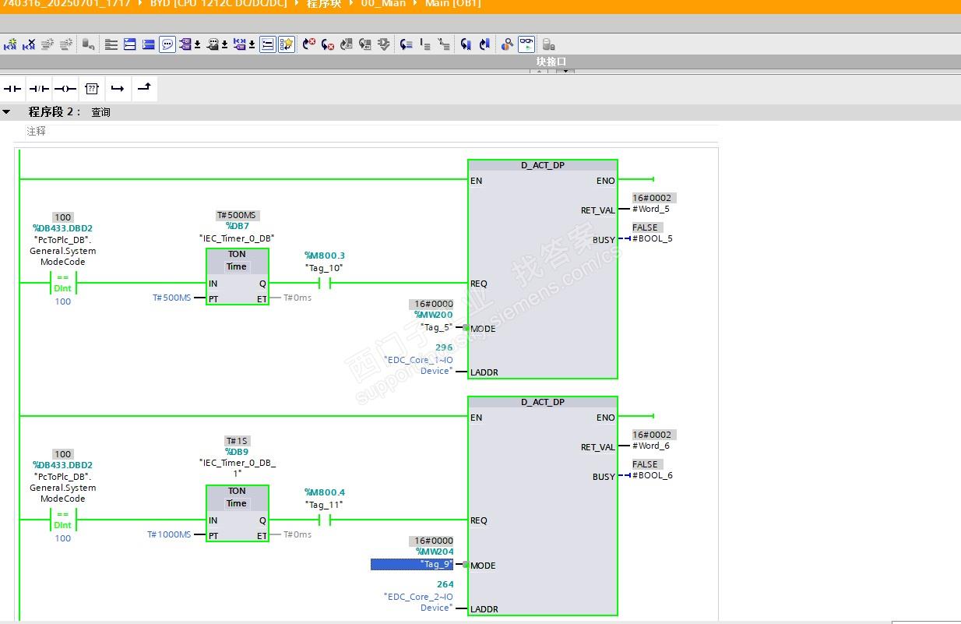The image size is (961, 624).
Task: Click the insert network toolbar icon
Action: pos(9,44)
